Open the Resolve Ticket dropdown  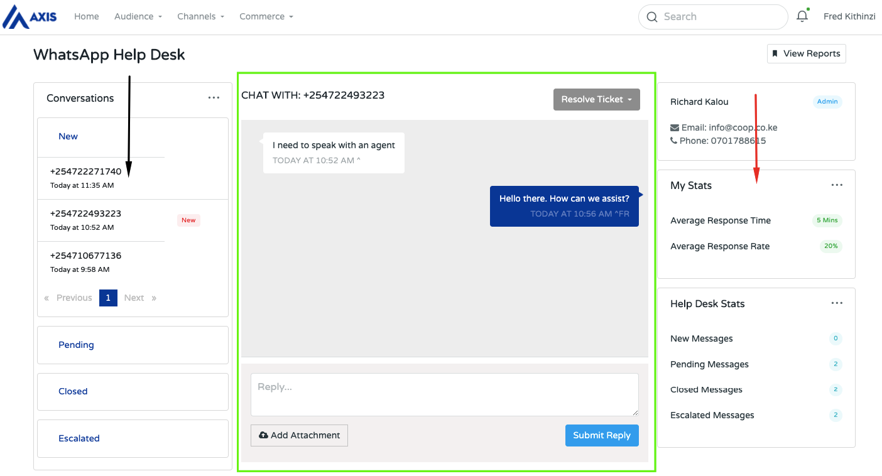click(x=597, y=99)
